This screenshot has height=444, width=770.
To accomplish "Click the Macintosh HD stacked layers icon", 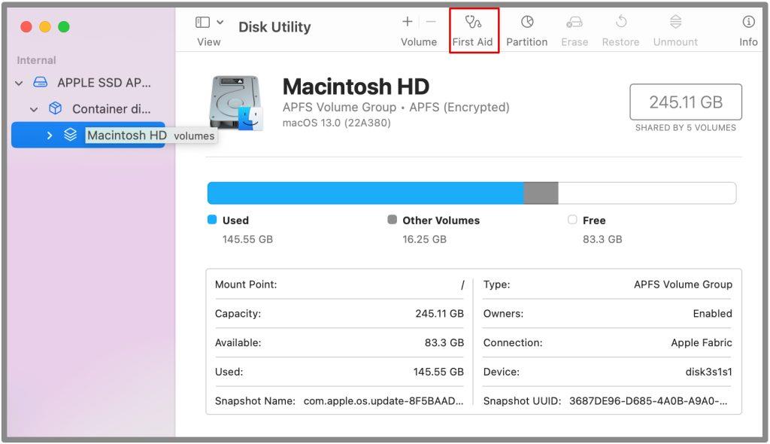I will pos(70,134).
